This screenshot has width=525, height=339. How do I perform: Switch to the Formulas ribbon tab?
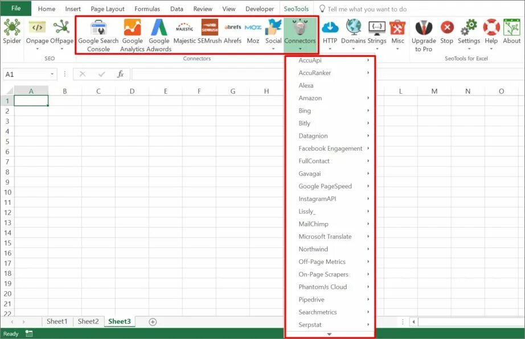click(147, 9)
